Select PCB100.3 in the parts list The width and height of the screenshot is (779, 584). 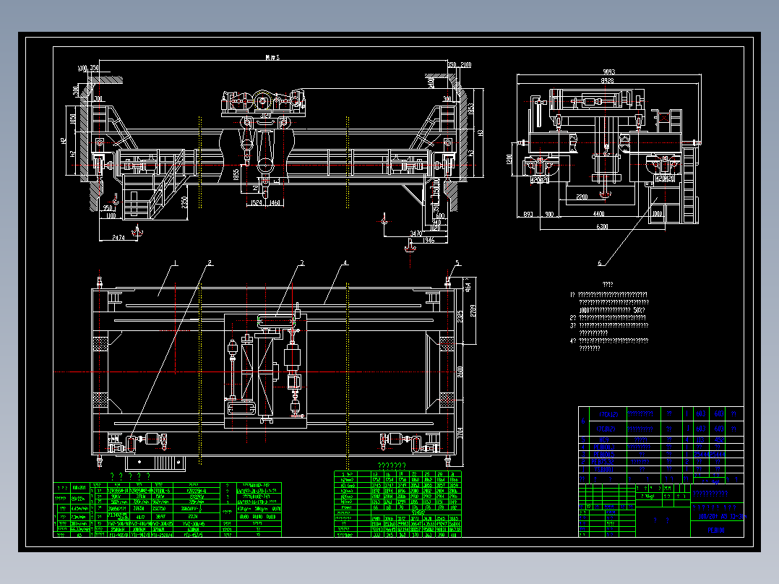[x=603, y=447]
